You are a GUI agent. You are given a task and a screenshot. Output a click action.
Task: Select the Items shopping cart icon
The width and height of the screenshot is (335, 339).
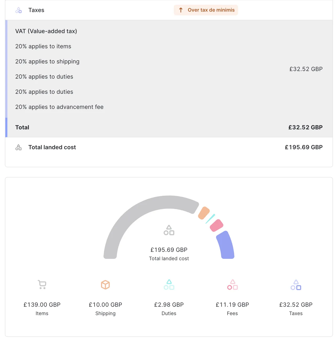click(x=42, y=285)
